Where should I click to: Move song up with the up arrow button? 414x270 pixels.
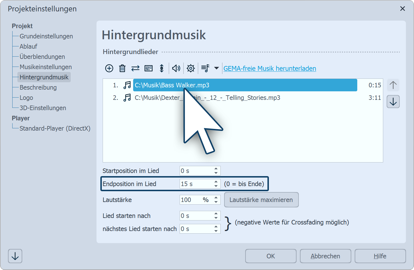[393, 85]
